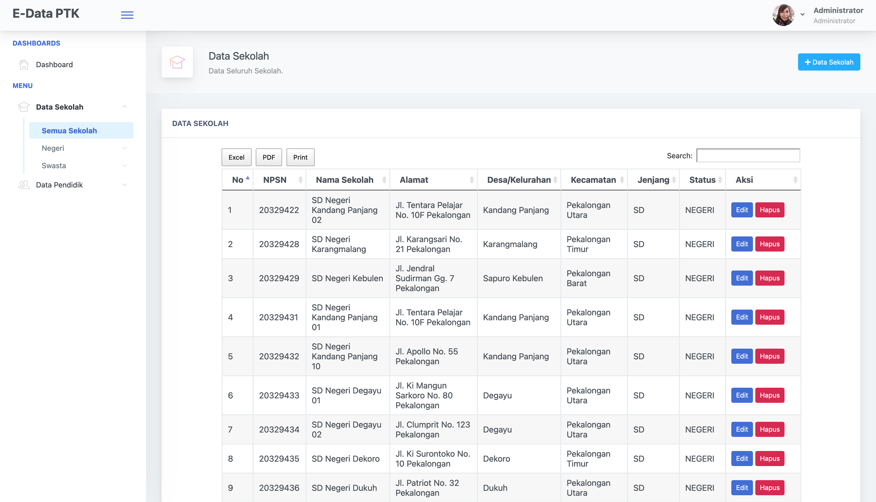
Task: Sort table by Aksi column
Action: coord(763,180)
